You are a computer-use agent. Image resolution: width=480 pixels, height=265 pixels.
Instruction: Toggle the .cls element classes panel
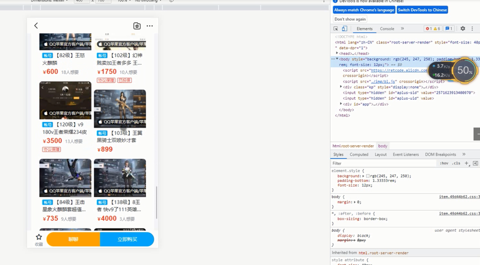(x=456, y=163)
